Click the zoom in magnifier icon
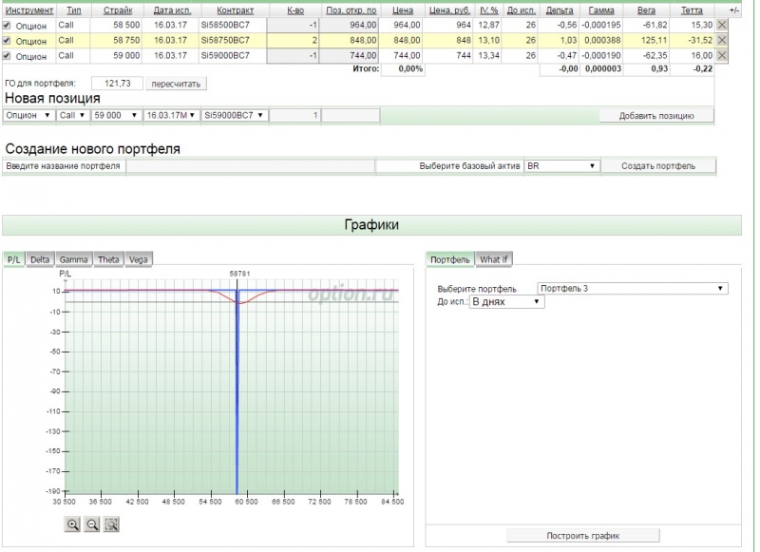This screenshot has width=760, height=552. [x=72, y=524]
